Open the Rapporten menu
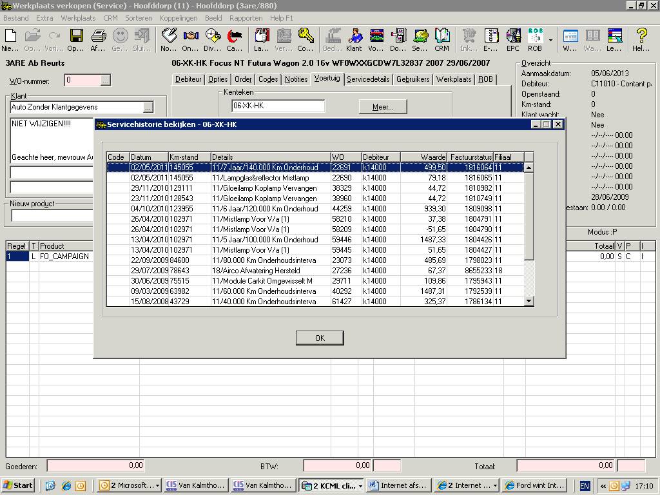 click(245, 18)
